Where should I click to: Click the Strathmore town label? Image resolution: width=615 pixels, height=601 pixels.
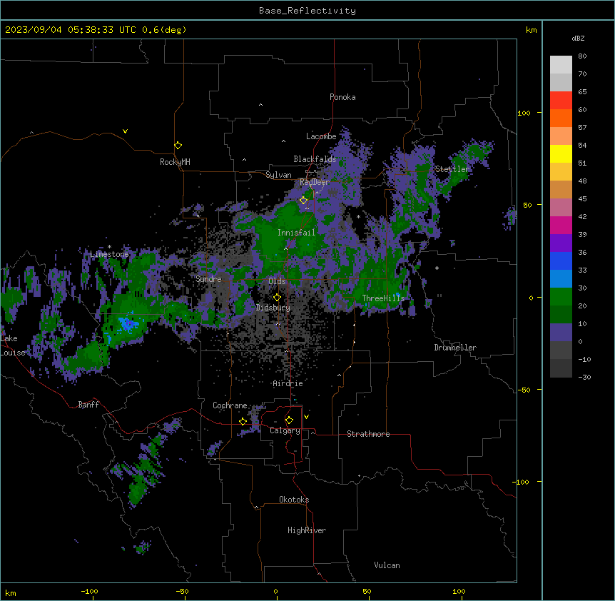tap(368, 434)
